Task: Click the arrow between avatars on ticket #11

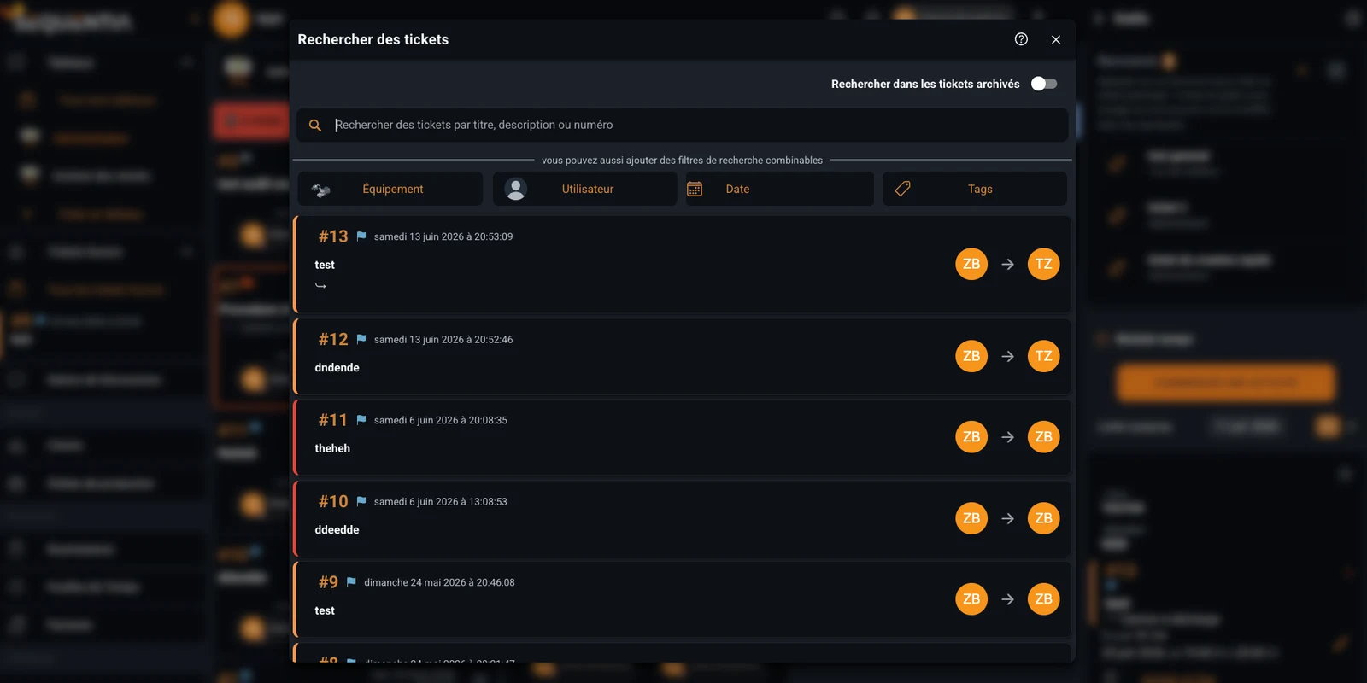Action: coord(1007,437)
